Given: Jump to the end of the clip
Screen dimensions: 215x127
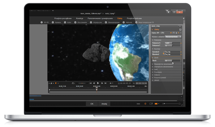Looking at the screenshot, I should (x=105, y=83).
